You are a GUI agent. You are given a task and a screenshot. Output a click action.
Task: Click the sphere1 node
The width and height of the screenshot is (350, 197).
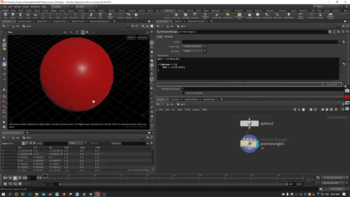(249, 123)
